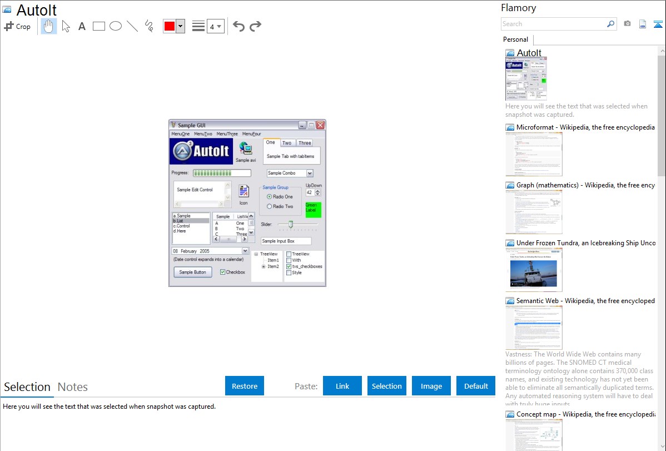The height and width of the screenshot is (451, 666).
Task: Switch to the Notes tab
Action: (73, 387)
